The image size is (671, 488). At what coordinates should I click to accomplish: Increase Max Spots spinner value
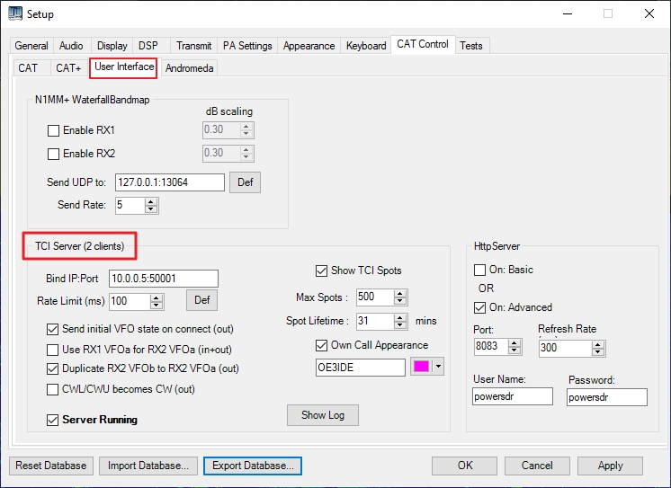(400, 293)
